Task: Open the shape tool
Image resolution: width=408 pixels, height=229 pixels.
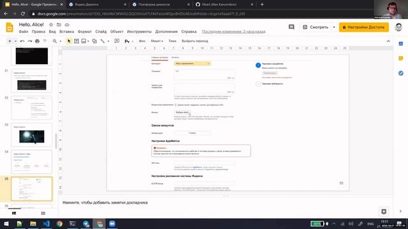Action: 94,41
